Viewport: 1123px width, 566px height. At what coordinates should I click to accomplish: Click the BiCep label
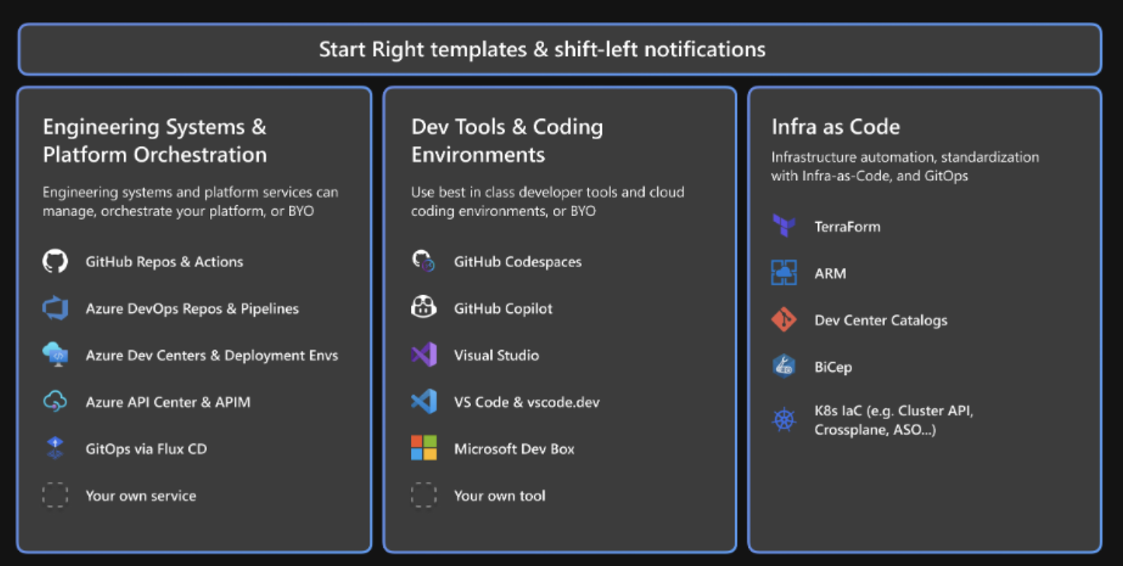(832, 367)
